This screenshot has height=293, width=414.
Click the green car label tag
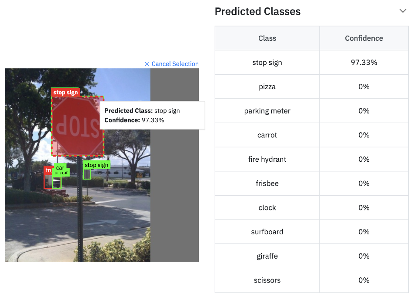pos(60,167)
